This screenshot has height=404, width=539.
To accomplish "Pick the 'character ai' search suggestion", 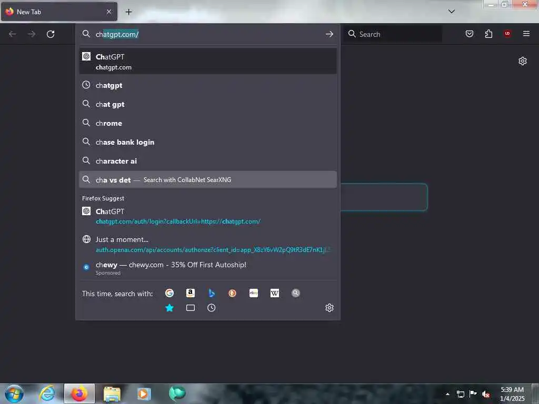I will [x=208, y=161].
